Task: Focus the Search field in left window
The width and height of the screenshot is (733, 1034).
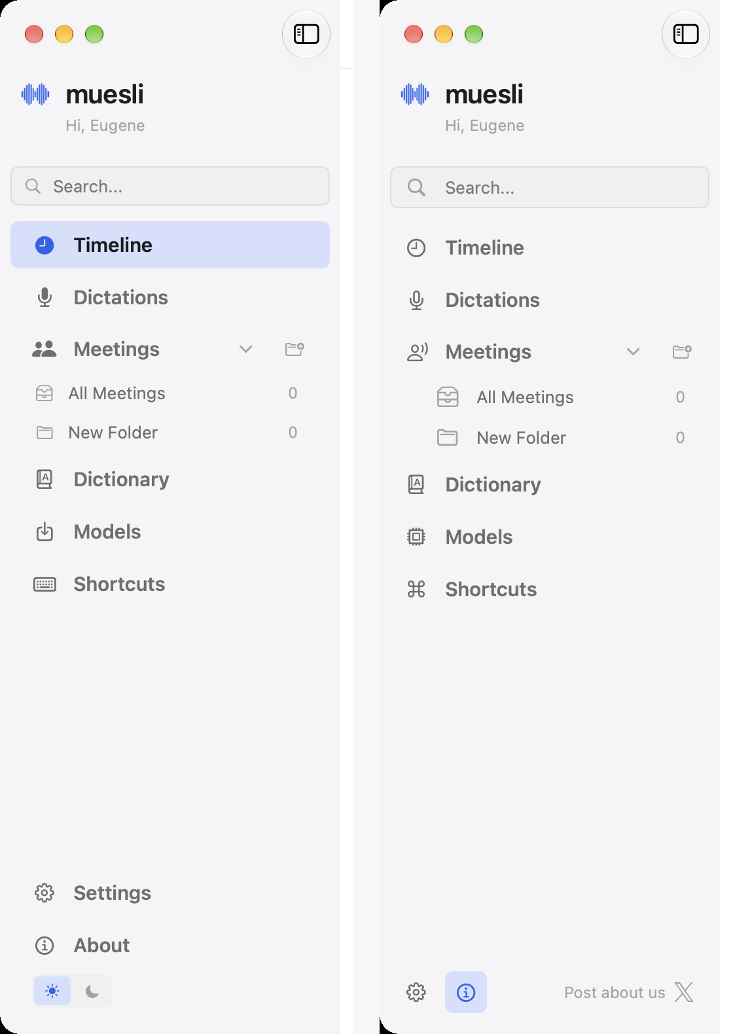Action: [x=170, y=186]
